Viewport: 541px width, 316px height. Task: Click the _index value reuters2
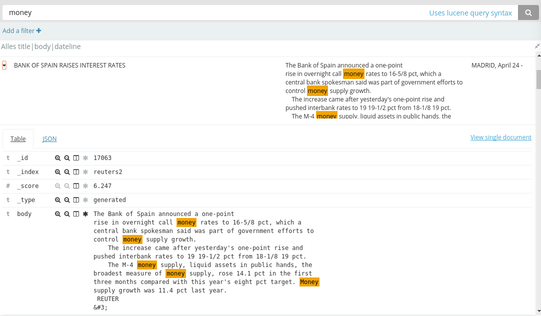point(107,172)
